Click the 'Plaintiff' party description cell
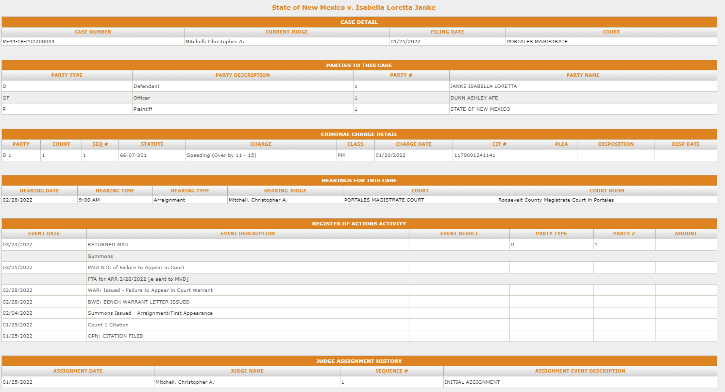The height and width of the screenshot is (392, 725). (x=243, y=109)
